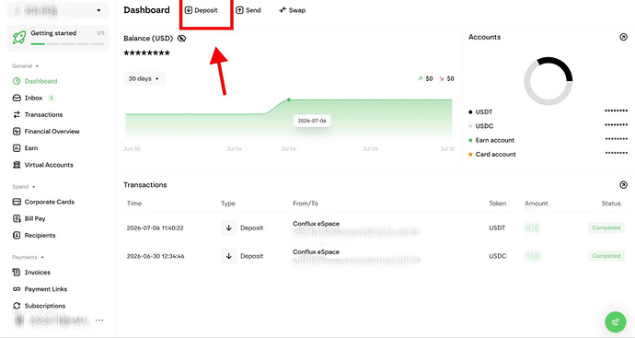Click the Earn sidebar icon
This screenshot has height=338, width=635.
[17, 148]
